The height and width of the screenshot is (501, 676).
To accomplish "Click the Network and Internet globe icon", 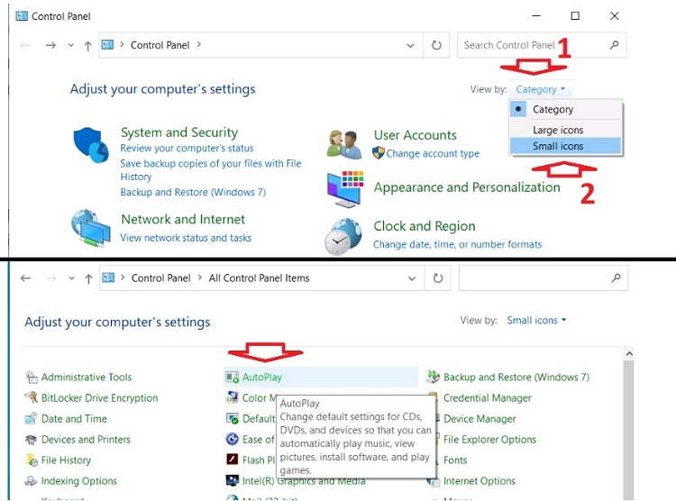I will click(90, 229).
